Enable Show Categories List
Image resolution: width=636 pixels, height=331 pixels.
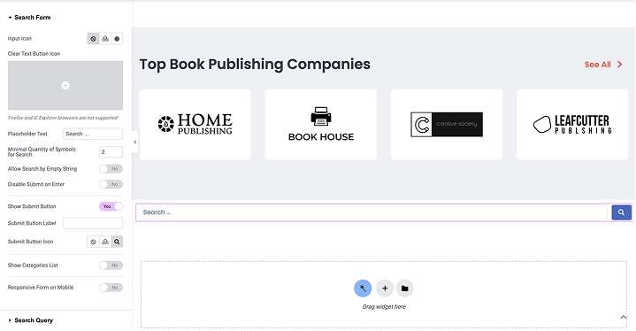click(111, 266)
